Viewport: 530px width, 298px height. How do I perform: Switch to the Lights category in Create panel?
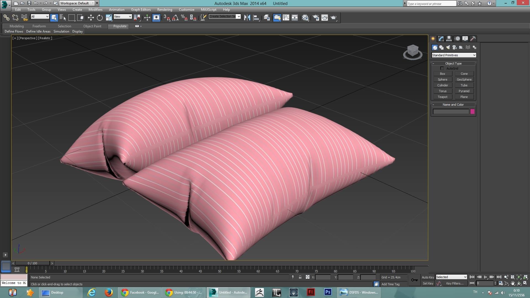pos(448,47)
